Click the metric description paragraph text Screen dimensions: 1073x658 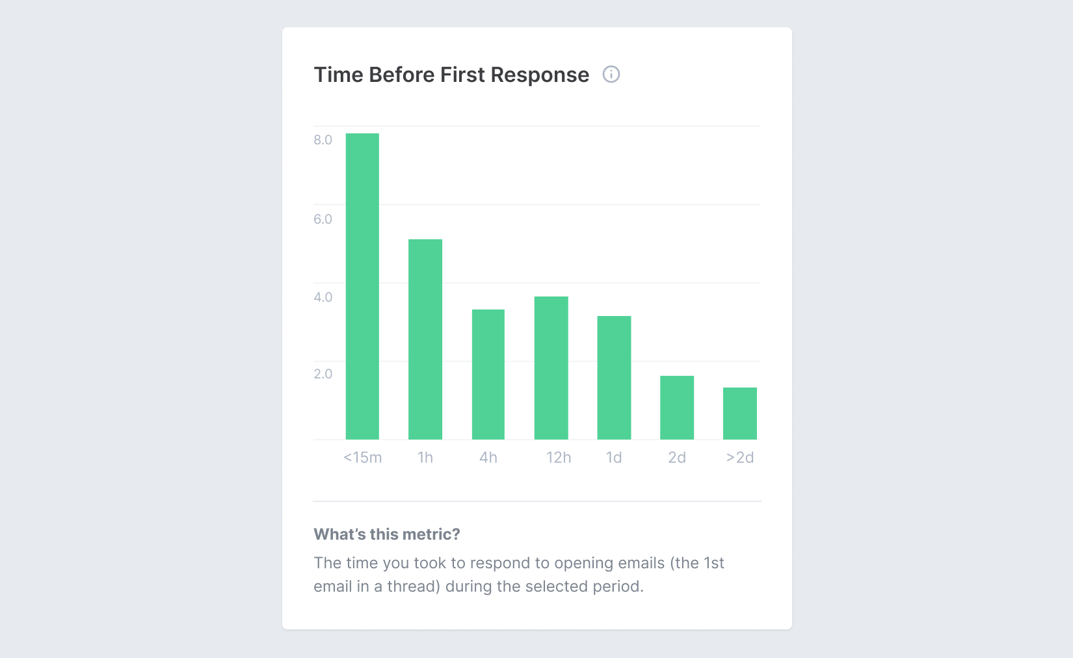click(519, 574)
